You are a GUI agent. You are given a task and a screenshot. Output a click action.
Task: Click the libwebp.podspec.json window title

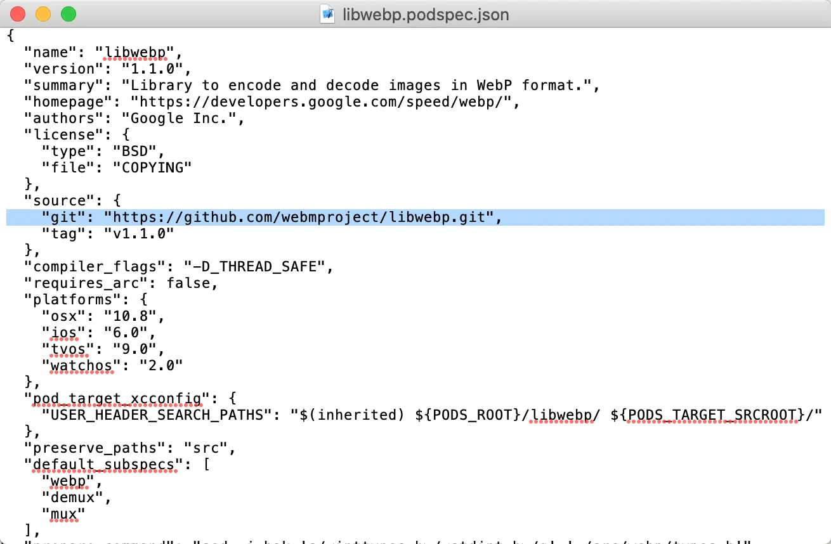425,14
